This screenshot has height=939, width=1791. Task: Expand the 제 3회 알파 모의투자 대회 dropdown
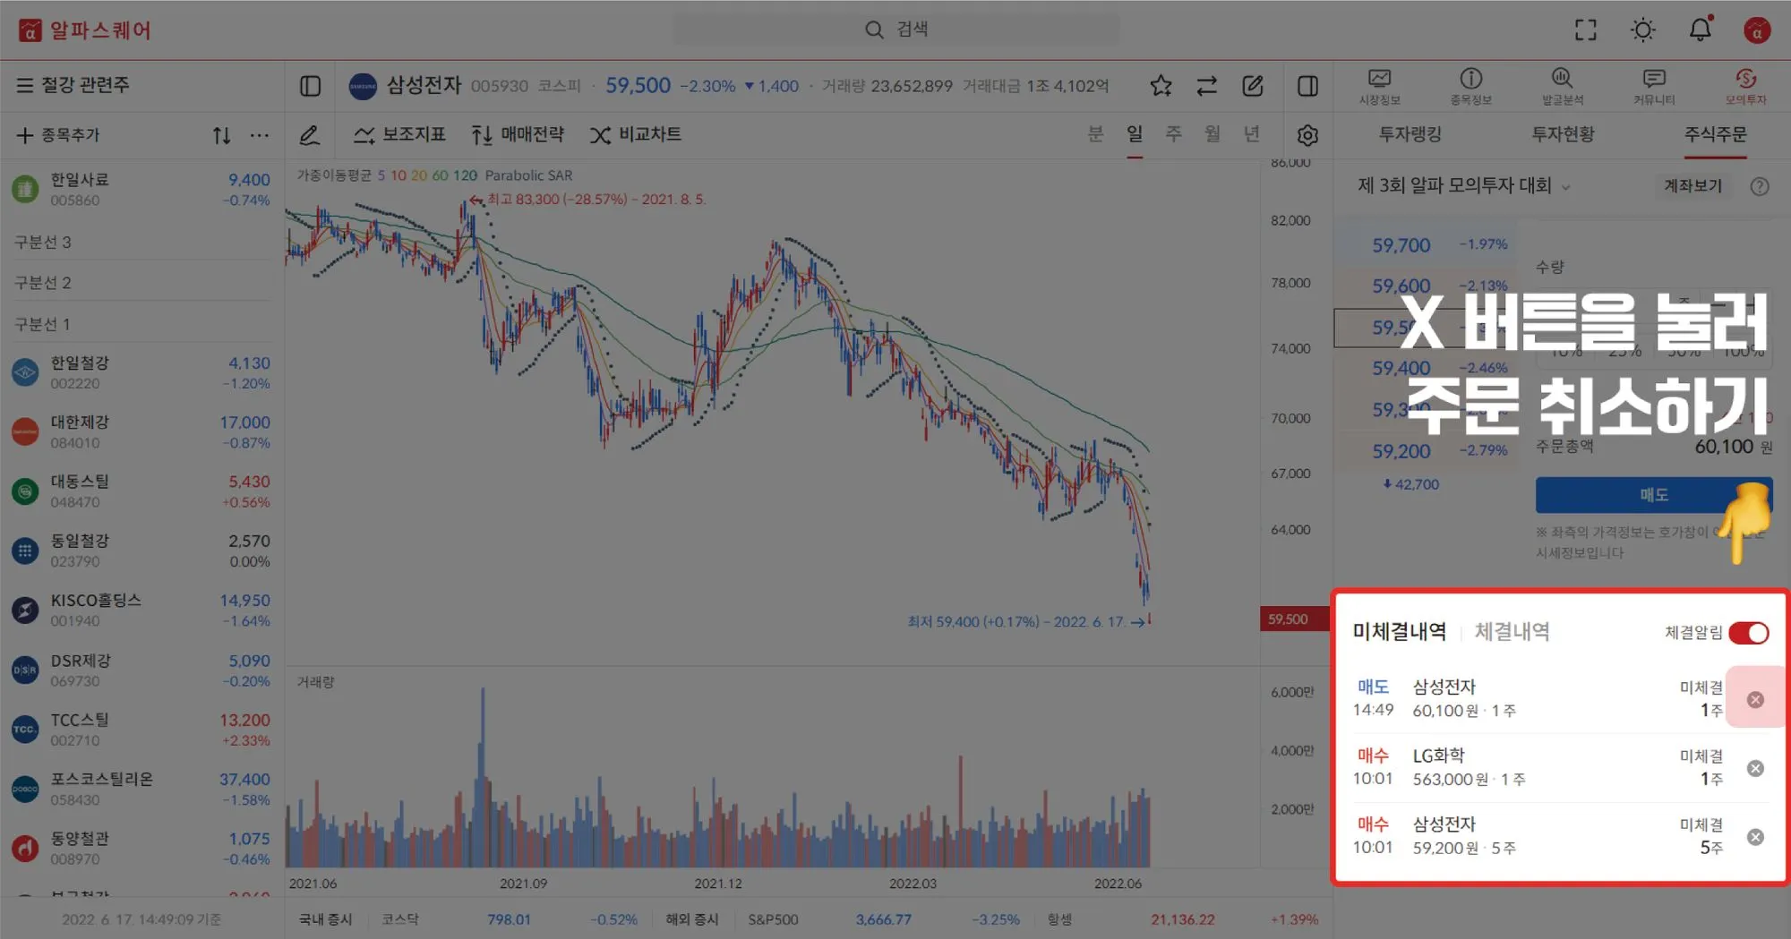click(1464, 185)
